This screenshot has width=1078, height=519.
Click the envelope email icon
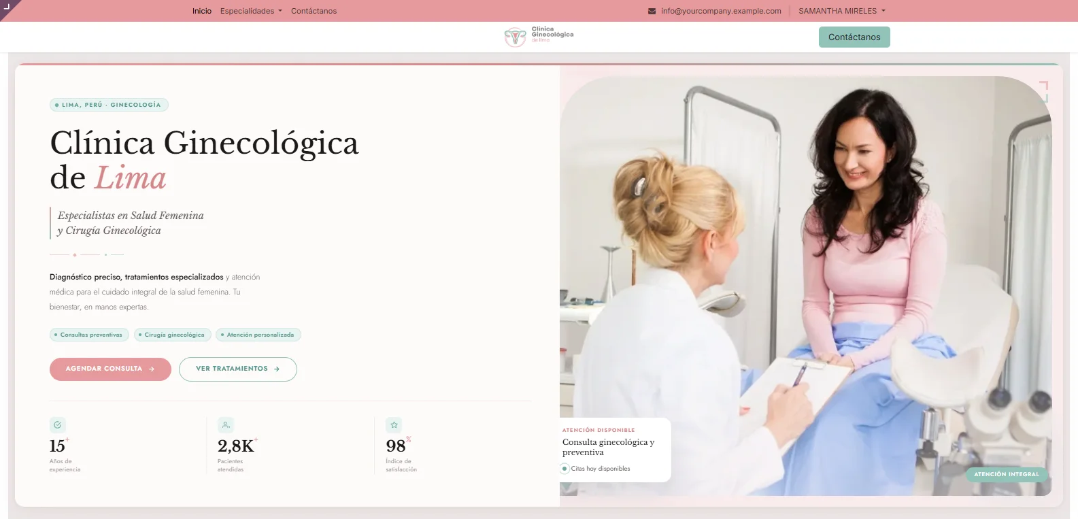(652, 11)
